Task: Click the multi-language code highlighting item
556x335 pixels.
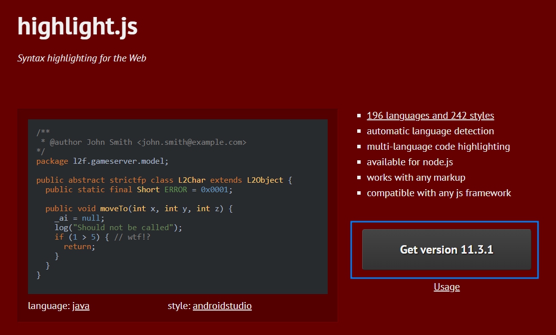Action: pos(438,147)
